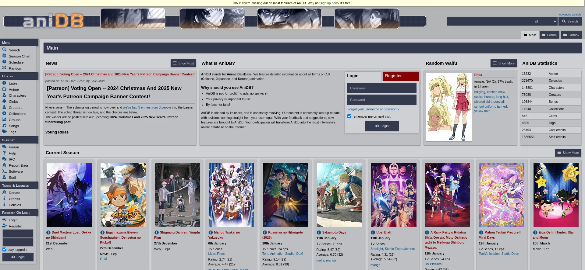Image resolution: width=585 pixels, height=270 pixels.
Task: Open the Liden Films studio link
Action: (x=216, y=254)
